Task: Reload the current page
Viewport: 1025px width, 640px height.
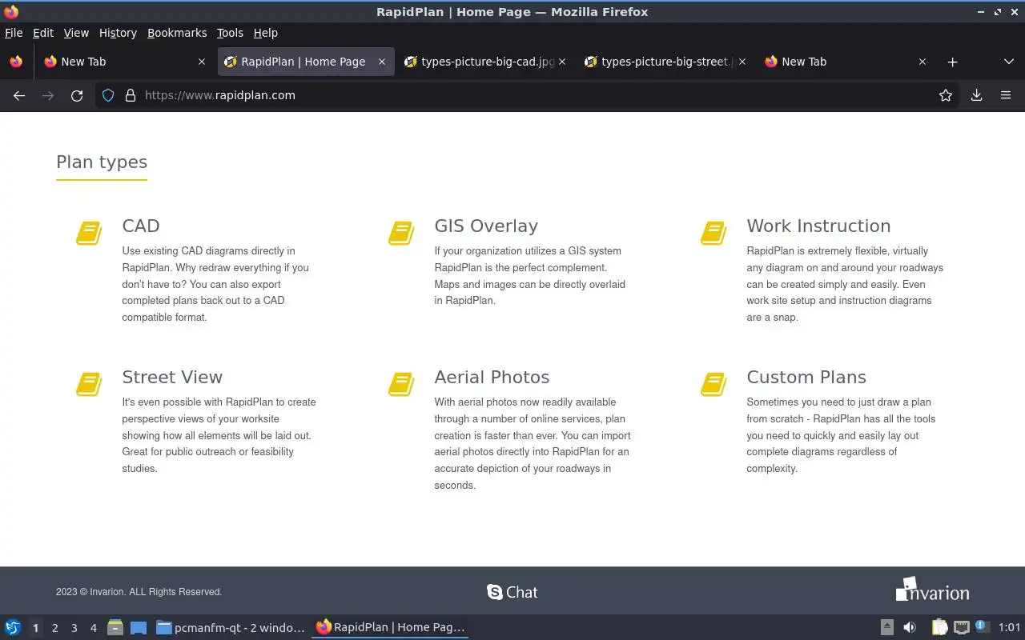Action: [77, 95]
